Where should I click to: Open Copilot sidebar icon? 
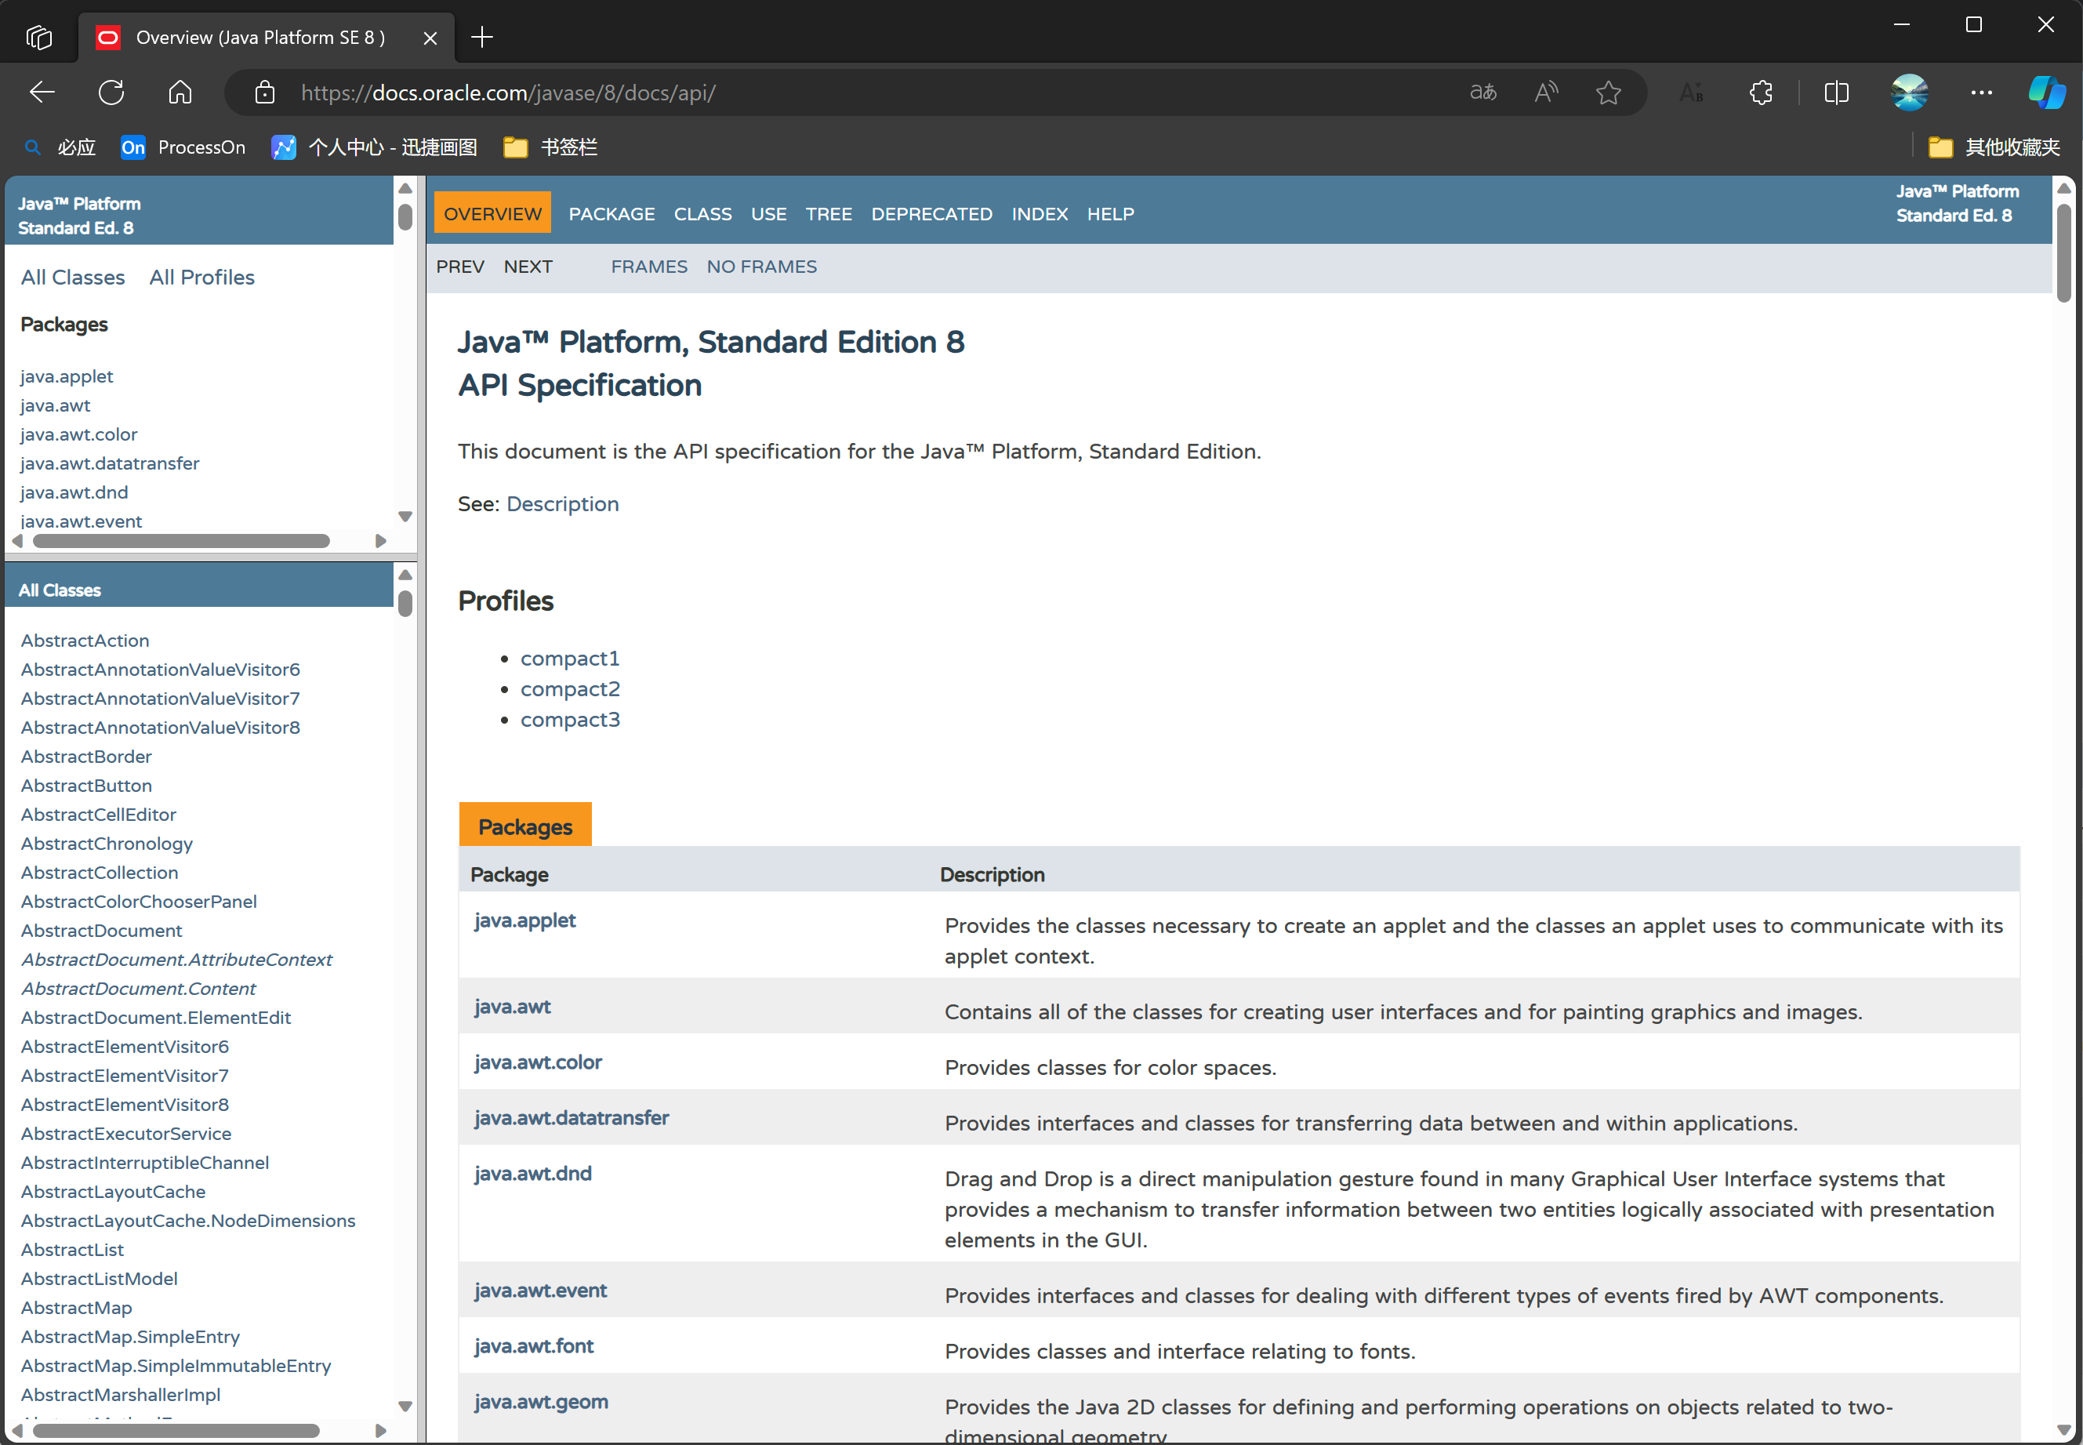click(2046, 93)
